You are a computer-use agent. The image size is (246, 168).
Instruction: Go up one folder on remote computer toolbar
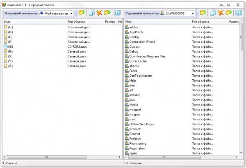point(203,13)
